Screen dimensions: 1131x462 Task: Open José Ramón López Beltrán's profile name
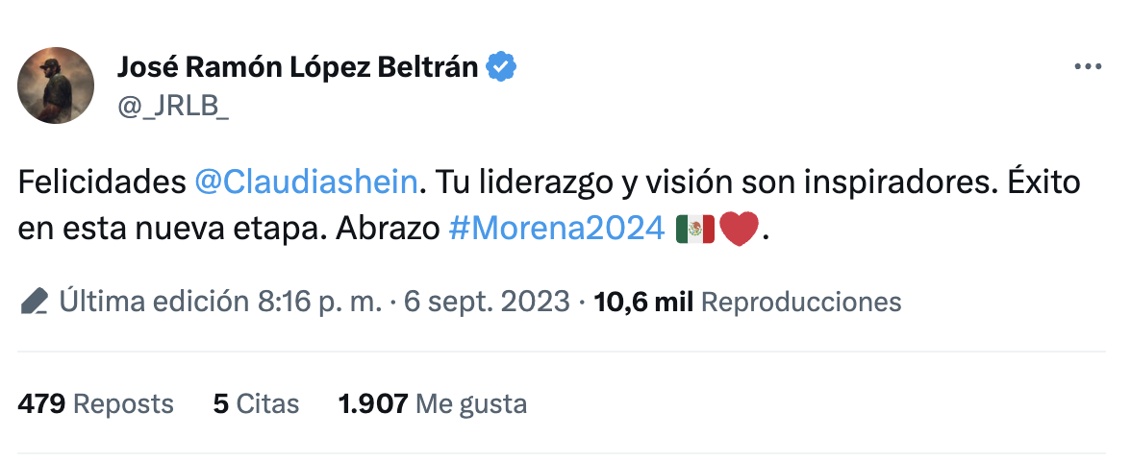coord(298,67)
